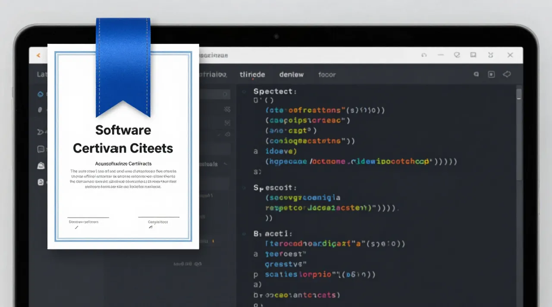This screenshot has width=552, height=307.
Task: Click the "Software" heading on the certificate
Action: tap(123, 130)
